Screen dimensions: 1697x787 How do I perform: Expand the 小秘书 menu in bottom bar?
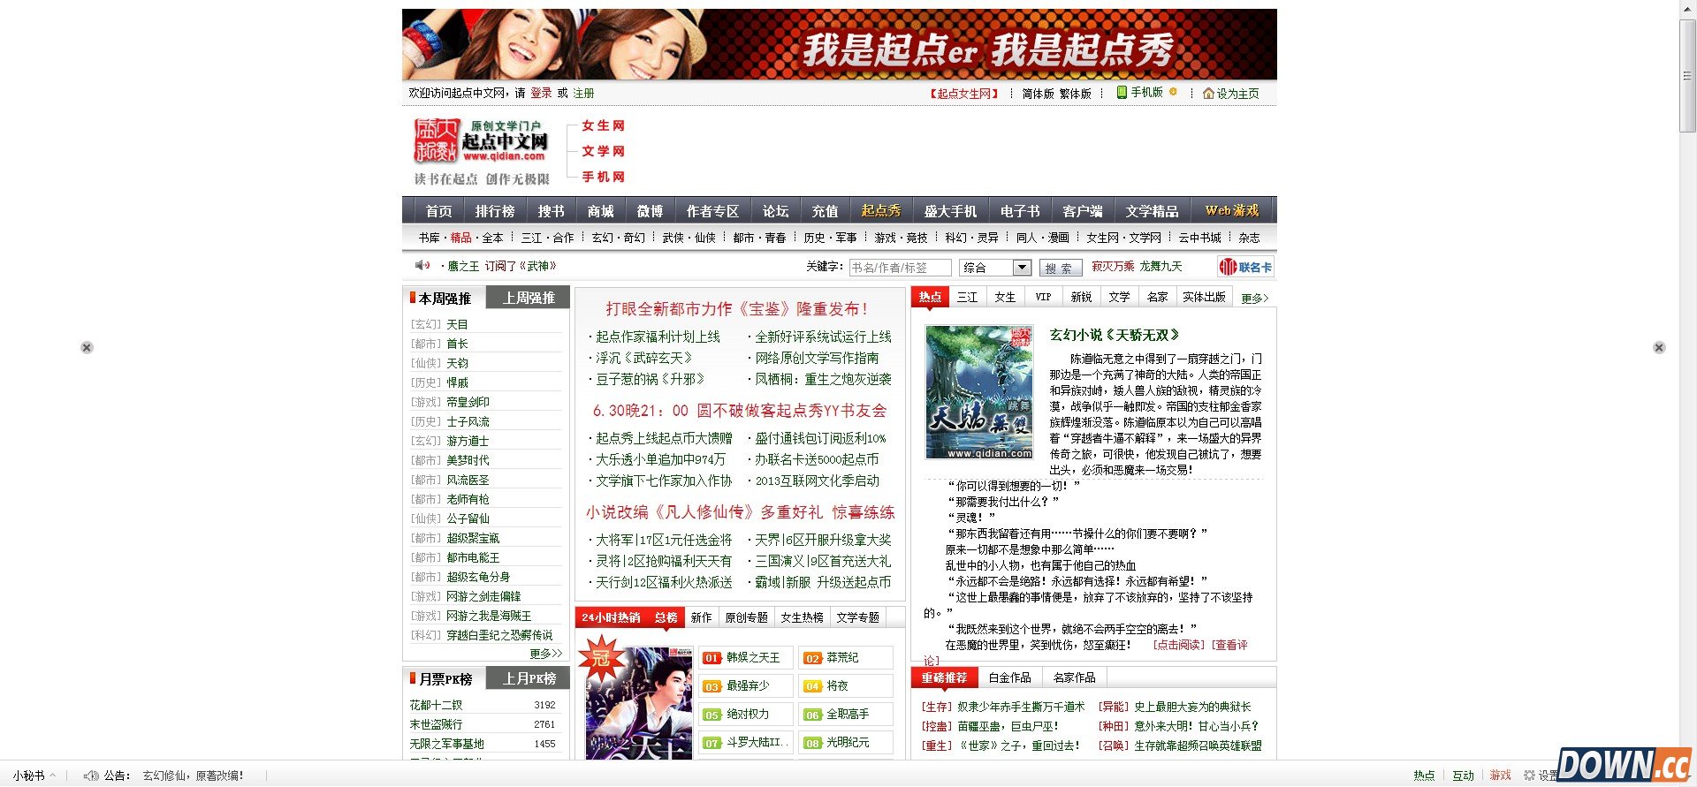[34, 776]
